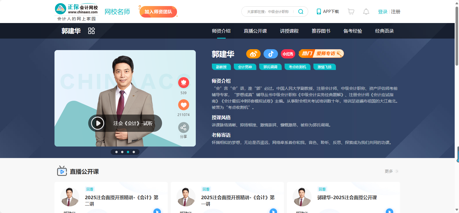Open the 郭建华-2025注会面授公开课 title
This screenshot has width=459, height=213.
tap(347, 197)
